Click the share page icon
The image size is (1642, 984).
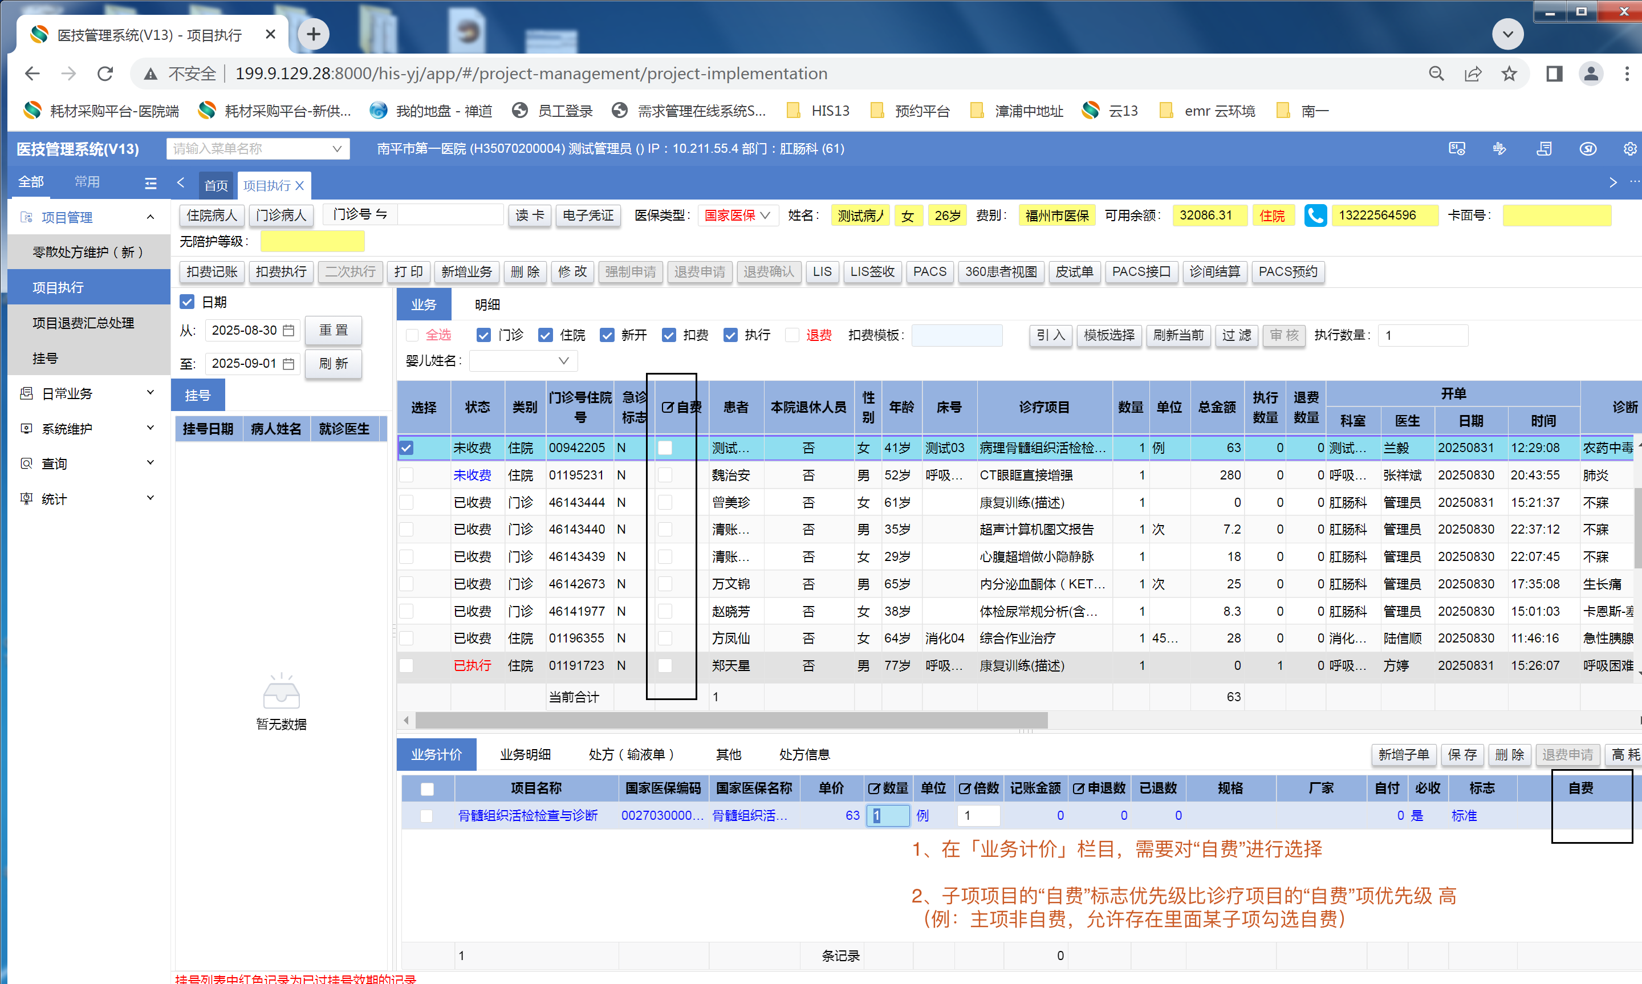(1472, 74)
